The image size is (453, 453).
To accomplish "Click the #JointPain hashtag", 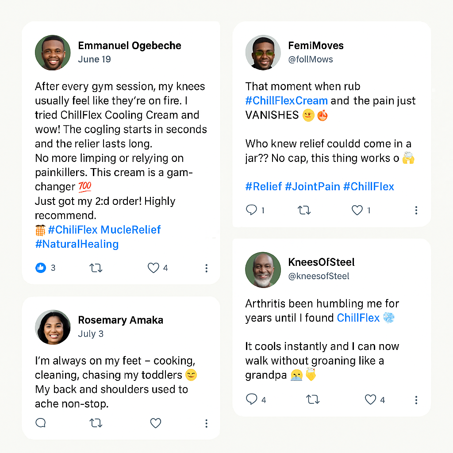I will tap(312, 186).
